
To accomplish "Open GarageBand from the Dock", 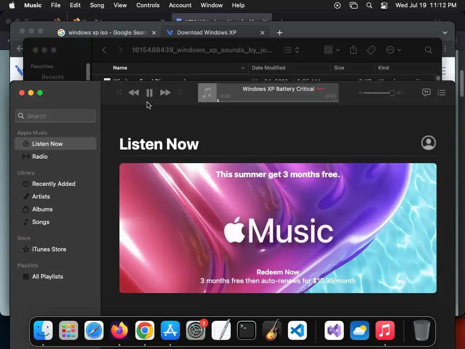I will pyautogui.click(x=272, y=330).
